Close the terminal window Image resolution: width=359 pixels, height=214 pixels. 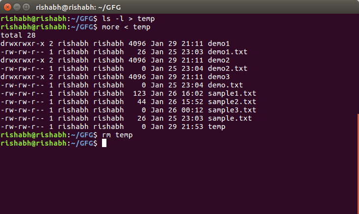coord(6,7)
